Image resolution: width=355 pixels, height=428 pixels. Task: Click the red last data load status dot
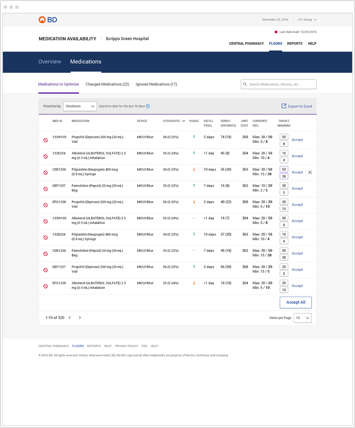[276, 32]
